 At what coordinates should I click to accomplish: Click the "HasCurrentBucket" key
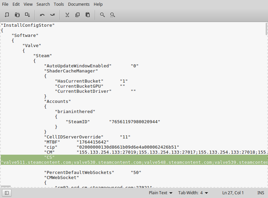79,81
